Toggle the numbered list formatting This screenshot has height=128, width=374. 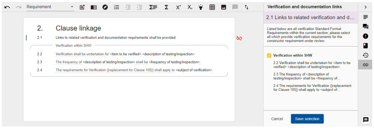coord(117,7)
